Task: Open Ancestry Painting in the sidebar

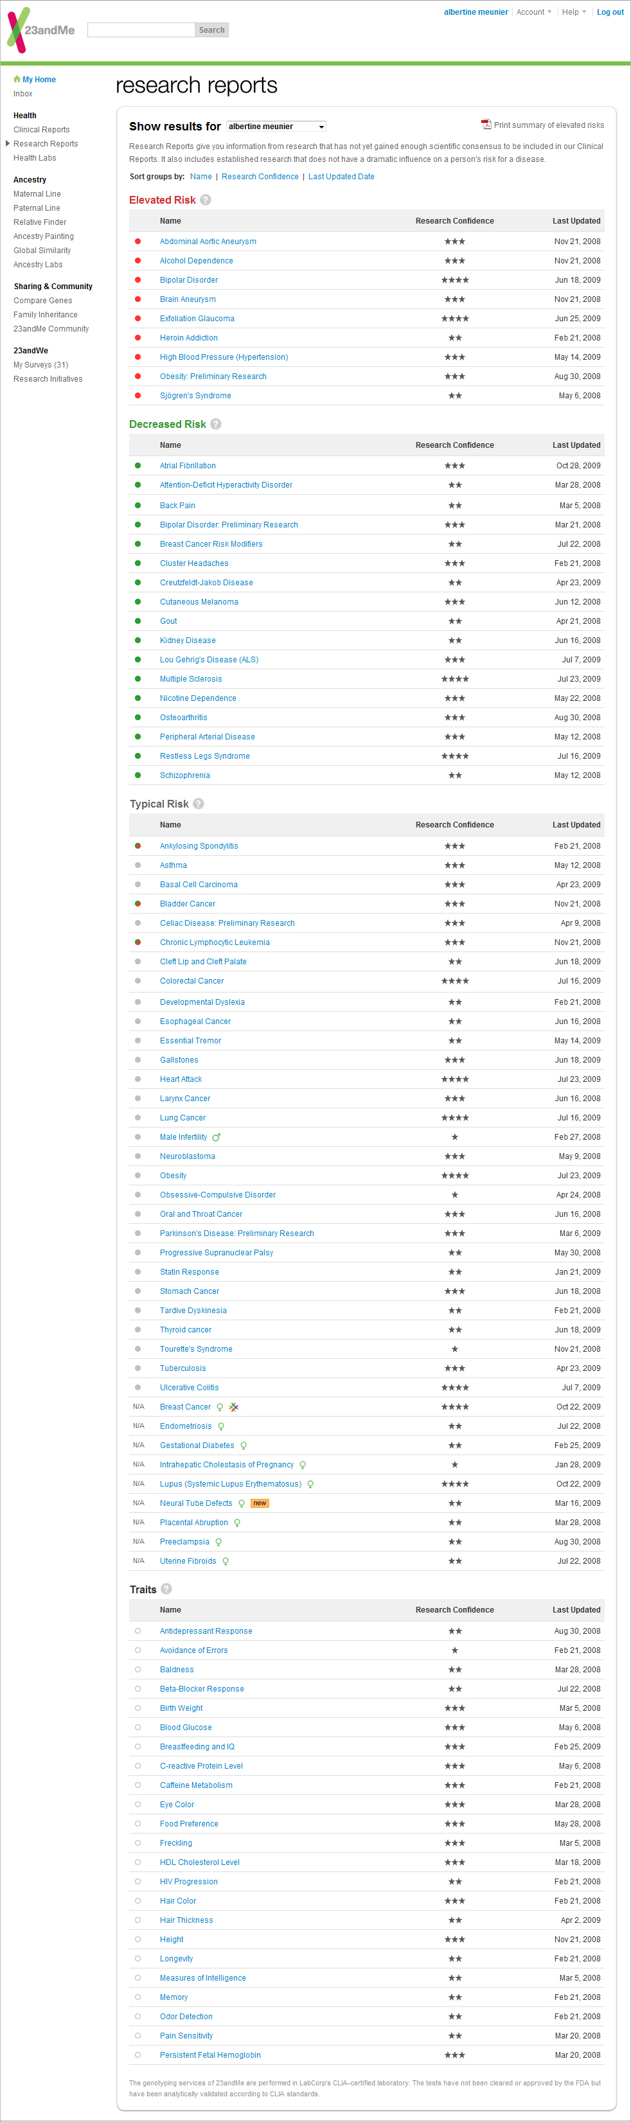Action: 44,236
